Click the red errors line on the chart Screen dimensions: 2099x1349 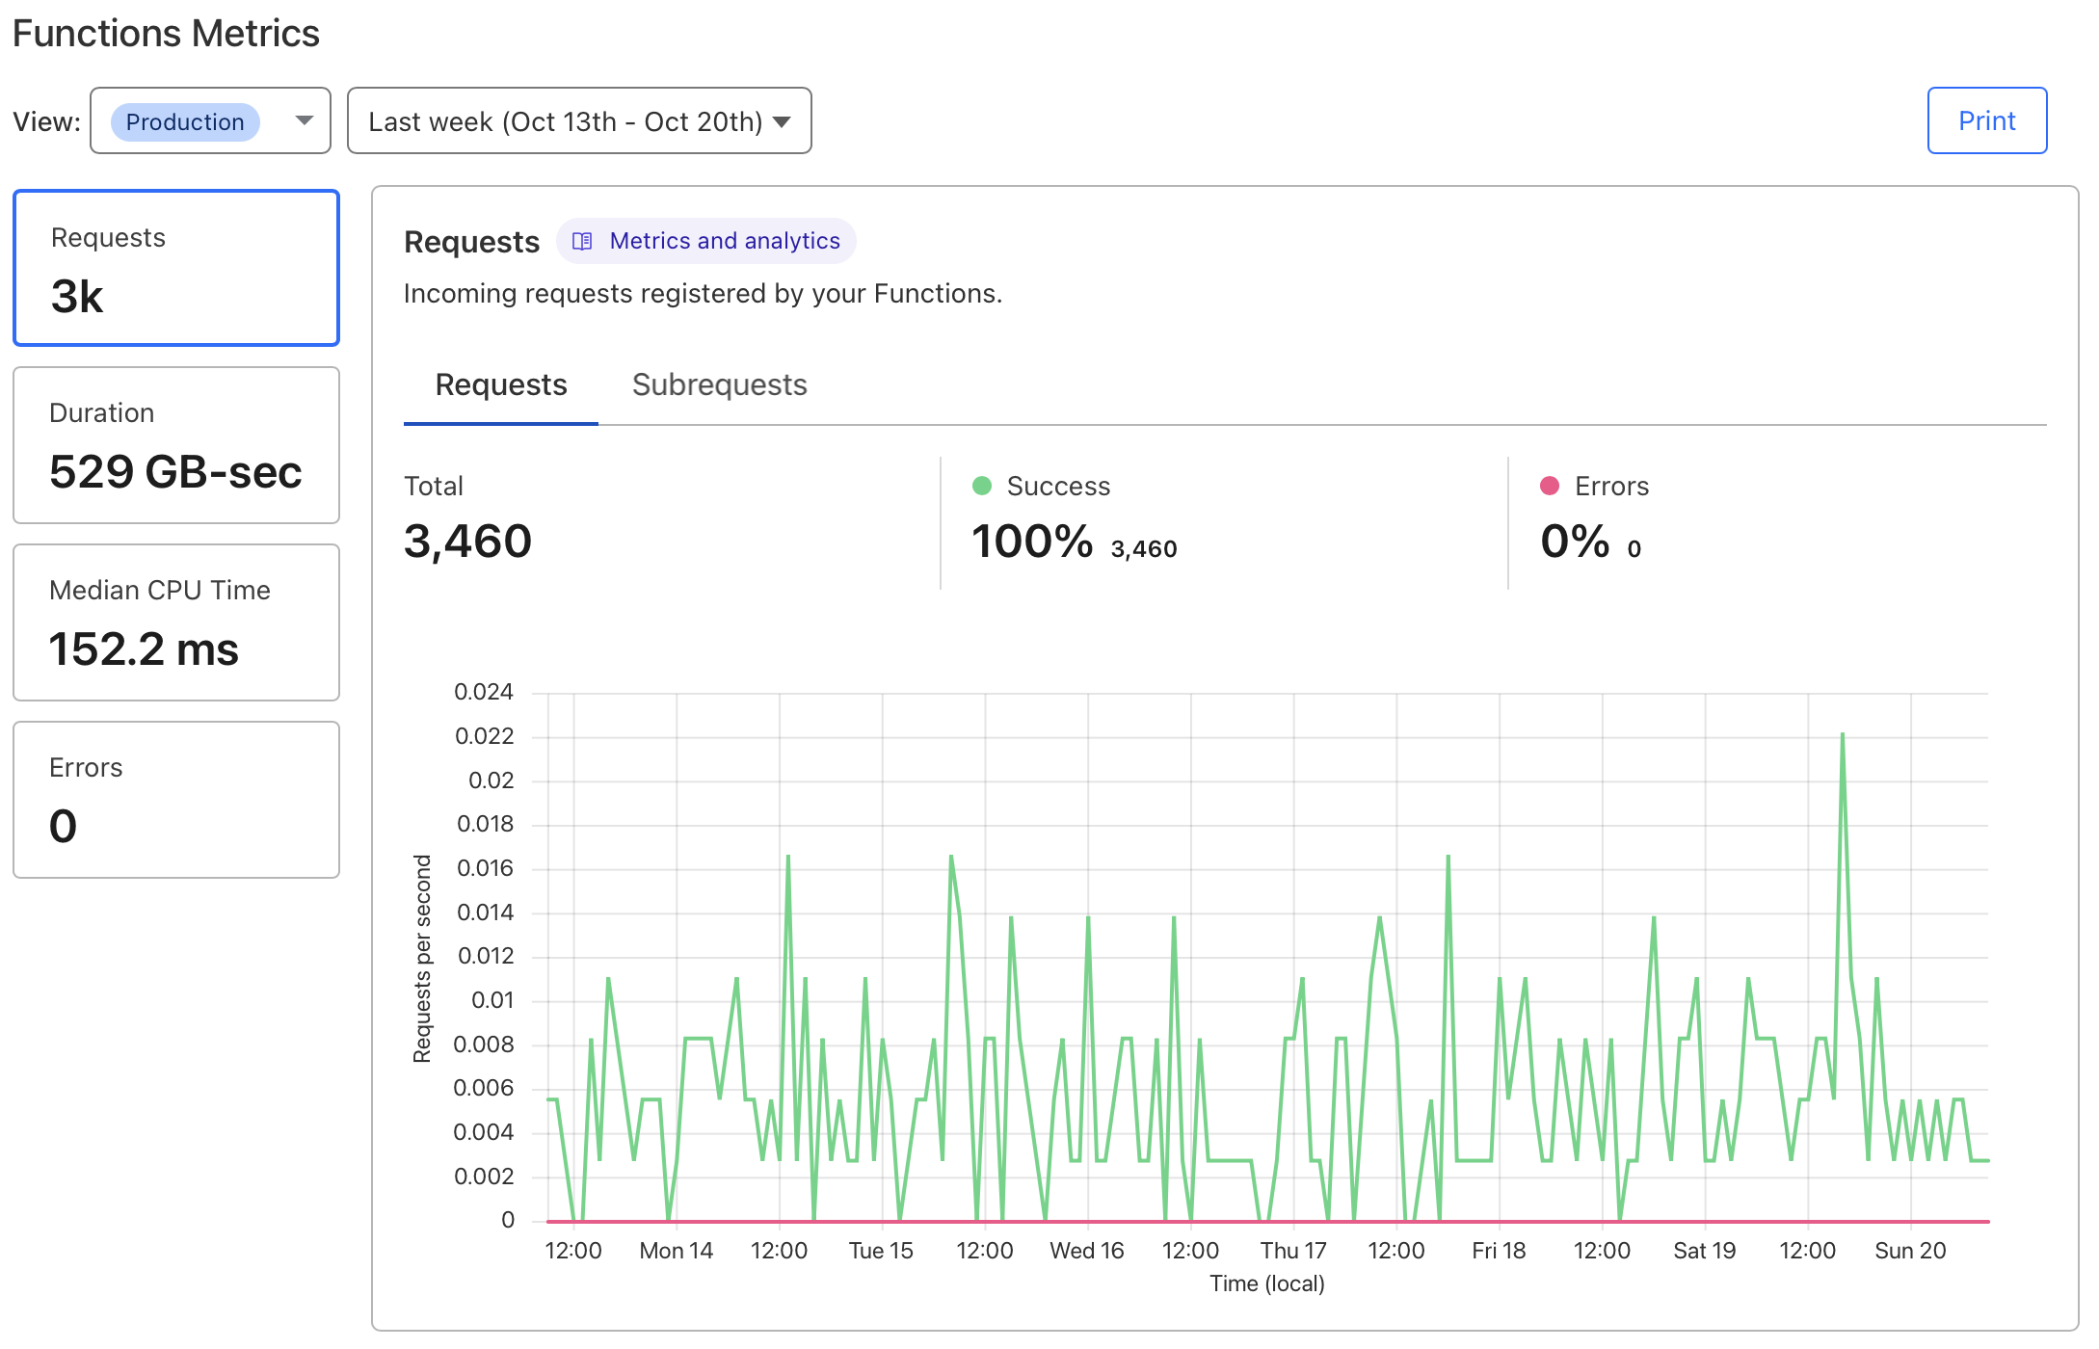click(x=1253, y=1219)
